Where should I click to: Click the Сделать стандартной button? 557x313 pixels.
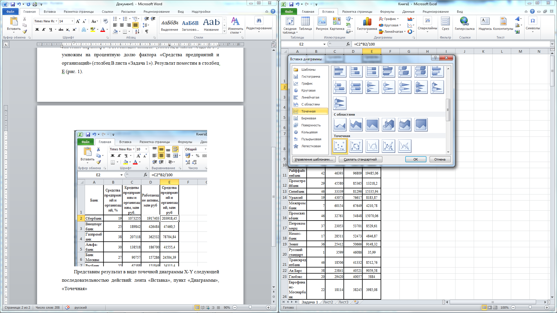click(360, 159)
